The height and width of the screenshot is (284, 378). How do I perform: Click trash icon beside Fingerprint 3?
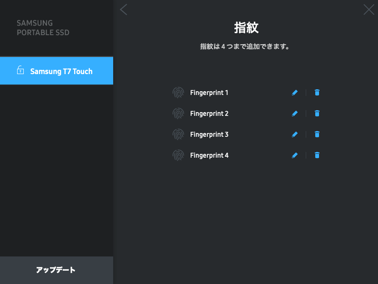(x=317, y=134)
